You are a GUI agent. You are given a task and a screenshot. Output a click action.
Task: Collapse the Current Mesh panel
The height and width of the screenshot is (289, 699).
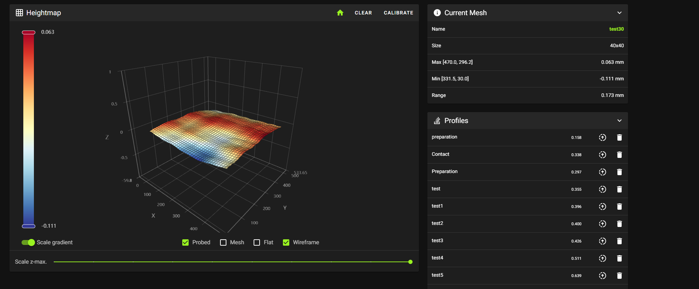click(620, 13)
